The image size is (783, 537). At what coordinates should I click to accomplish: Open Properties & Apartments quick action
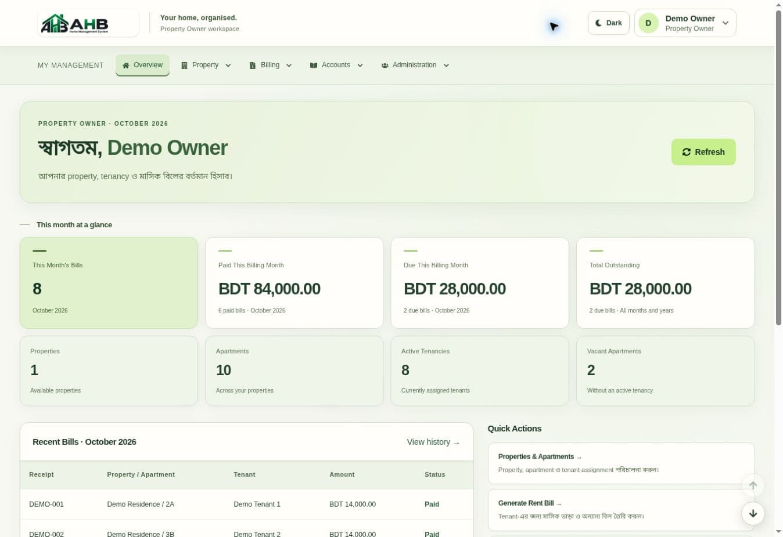(621, 463)
